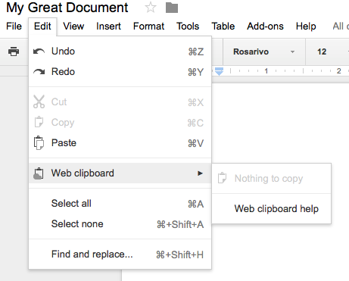The image size is (349, 281).
Task: Select Paste in the Edit menu
Action: coord(120,143)
